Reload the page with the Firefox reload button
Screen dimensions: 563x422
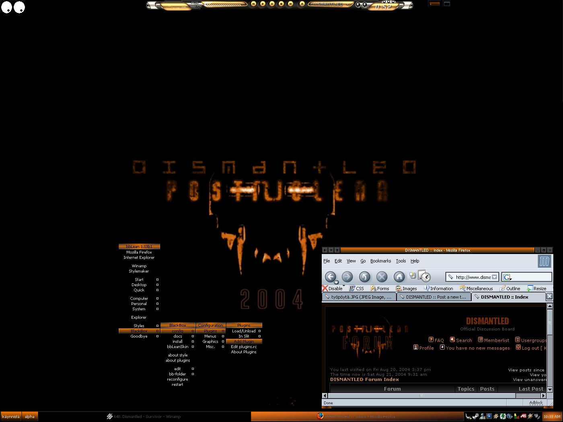point(364,277)
